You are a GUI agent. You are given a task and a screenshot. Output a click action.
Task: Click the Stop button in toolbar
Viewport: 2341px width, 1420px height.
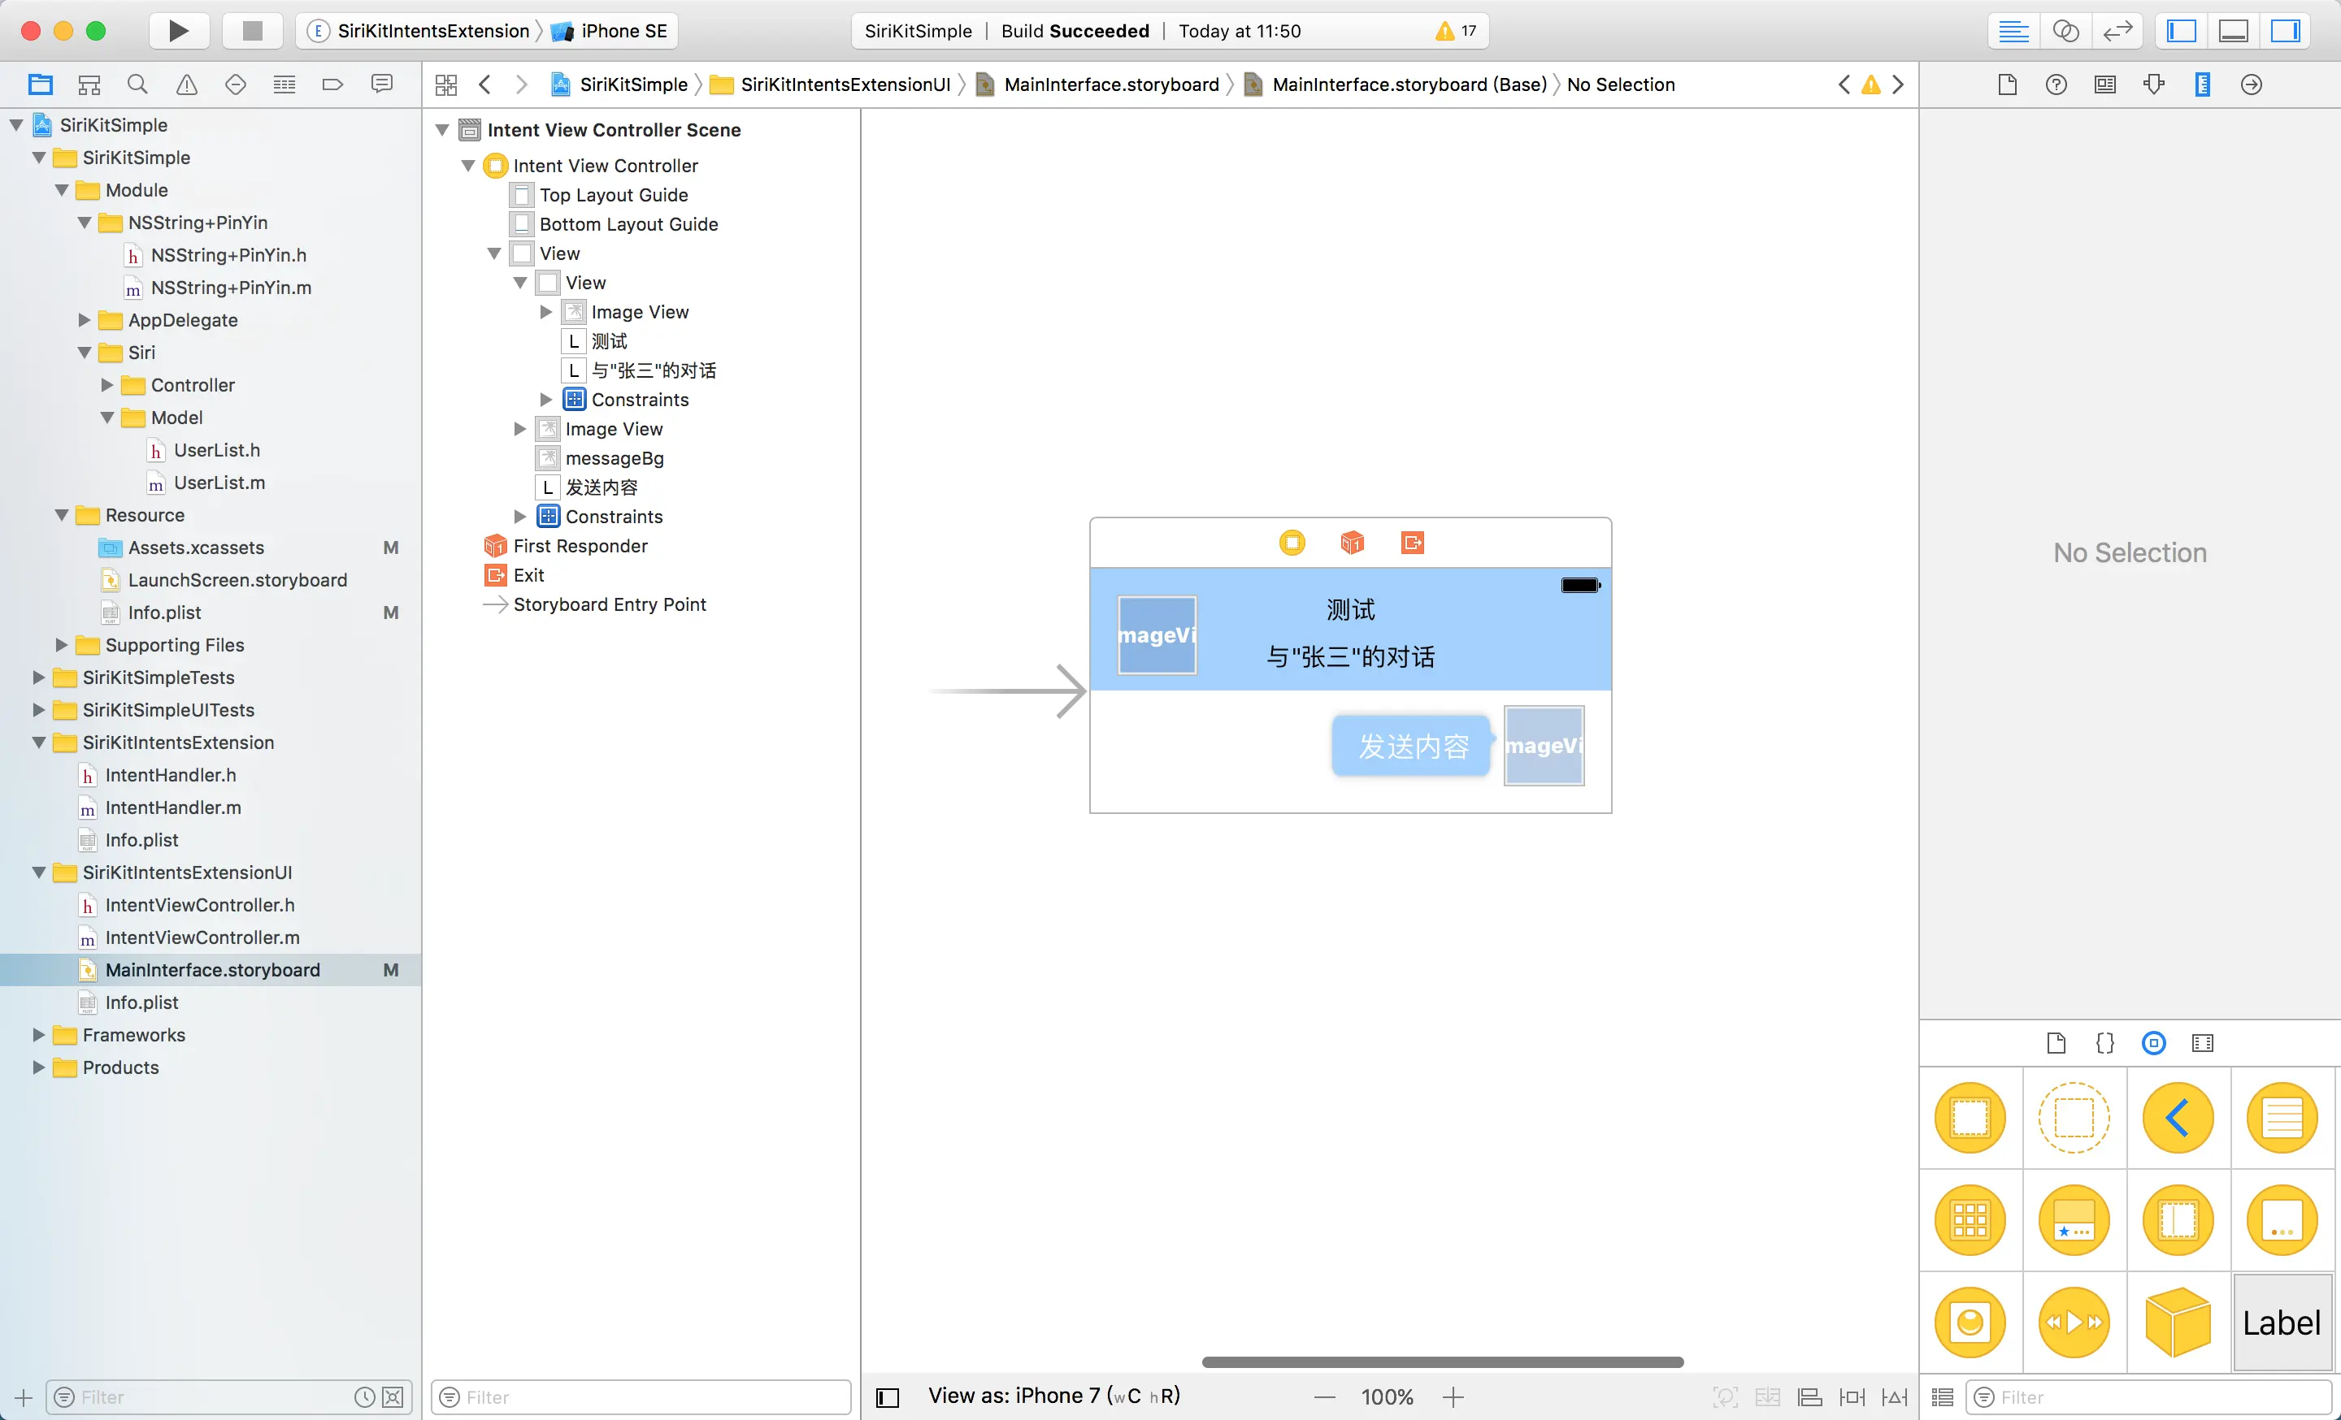[252, 30]
